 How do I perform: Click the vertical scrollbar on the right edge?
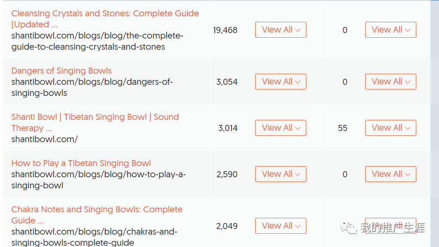click(434, 123)
